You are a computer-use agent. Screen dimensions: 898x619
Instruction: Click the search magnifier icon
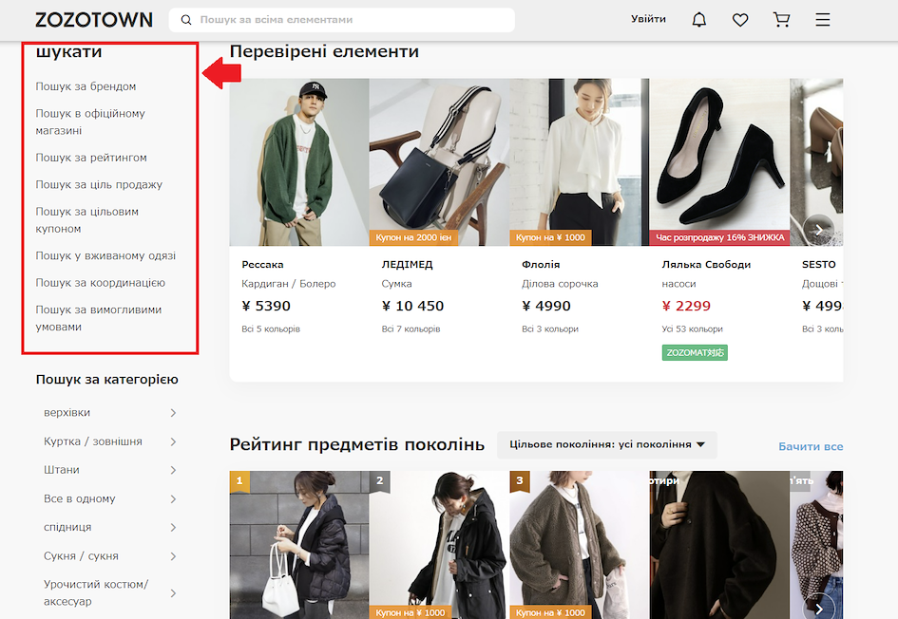(186, 20)
